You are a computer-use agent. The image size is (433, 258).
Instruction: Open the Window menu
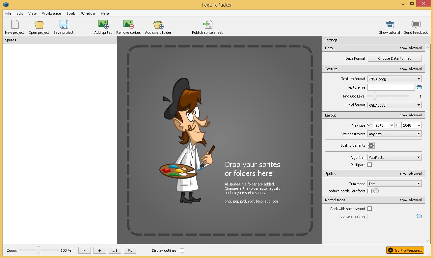tap(88, 13)
